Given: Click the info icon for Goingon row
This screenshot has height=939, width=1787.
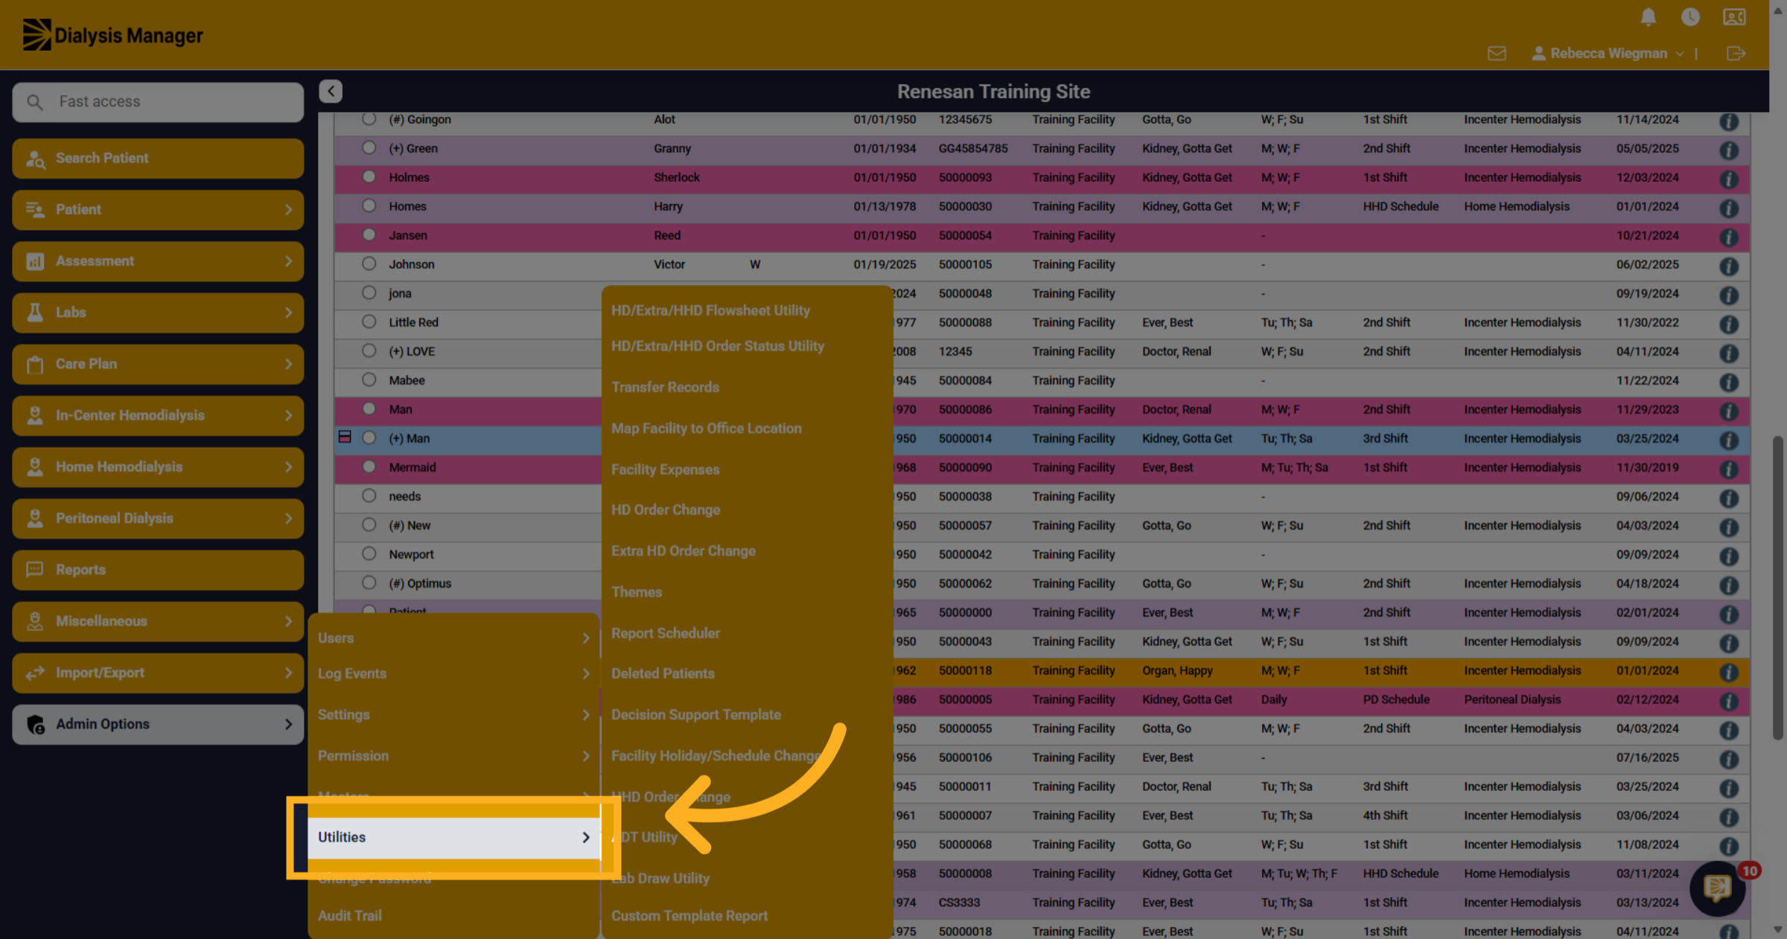Looking at the screenshot, I should click(x=1729, y=121).
